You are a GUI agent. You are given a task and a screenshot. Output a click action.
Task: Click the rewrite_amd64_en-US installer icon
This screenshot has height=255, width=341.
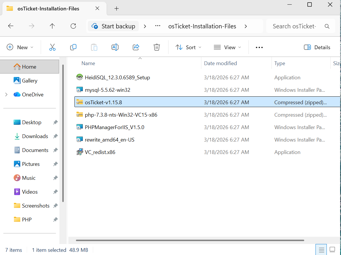tap(80, 140)
